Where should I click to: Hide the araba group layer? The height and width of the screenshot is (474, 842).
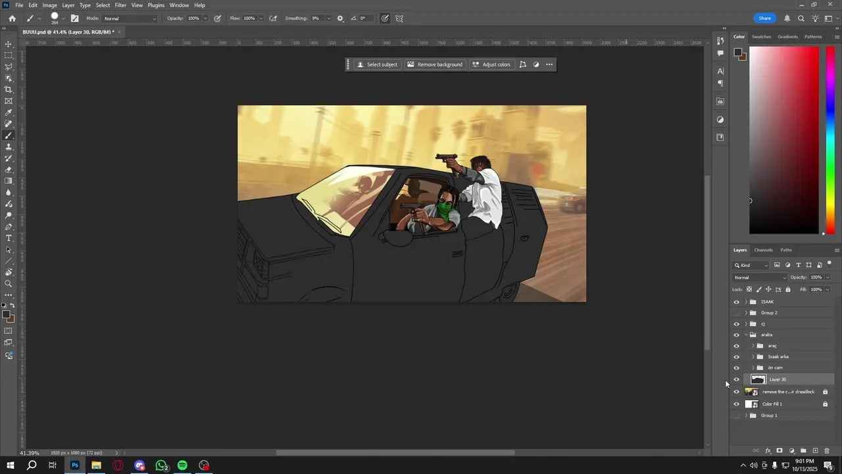click(737, 335)
